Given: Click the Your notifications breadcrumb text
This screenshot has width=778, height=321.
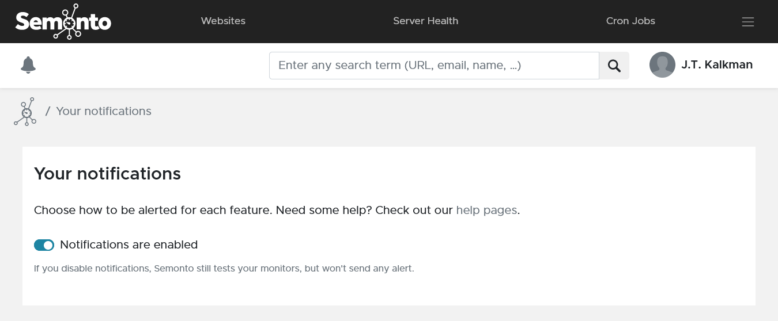Looking at the screenshot, I should point(104,111).
